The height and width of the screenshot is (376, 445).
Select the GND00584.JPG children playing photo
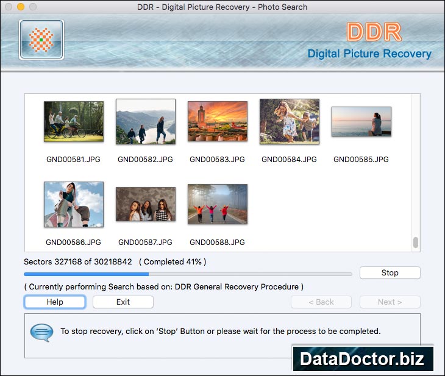(x=290, y=122)
